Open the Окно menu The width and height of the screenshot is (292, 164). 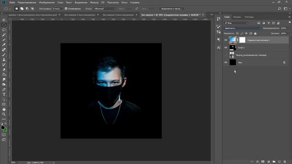[124, 3]
